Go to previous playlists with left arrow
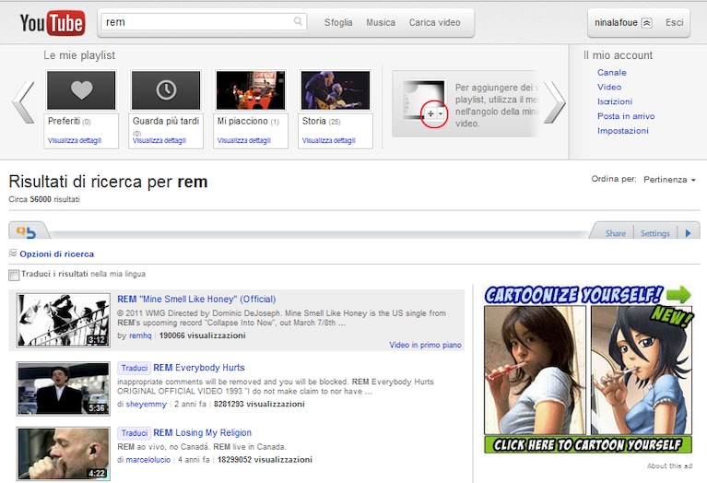This screenshot has height=483, width=707. tap(24, 102)
